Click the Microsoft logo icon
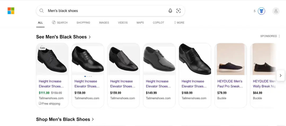This screenshot has height=126, width=286. click(11, 11)
